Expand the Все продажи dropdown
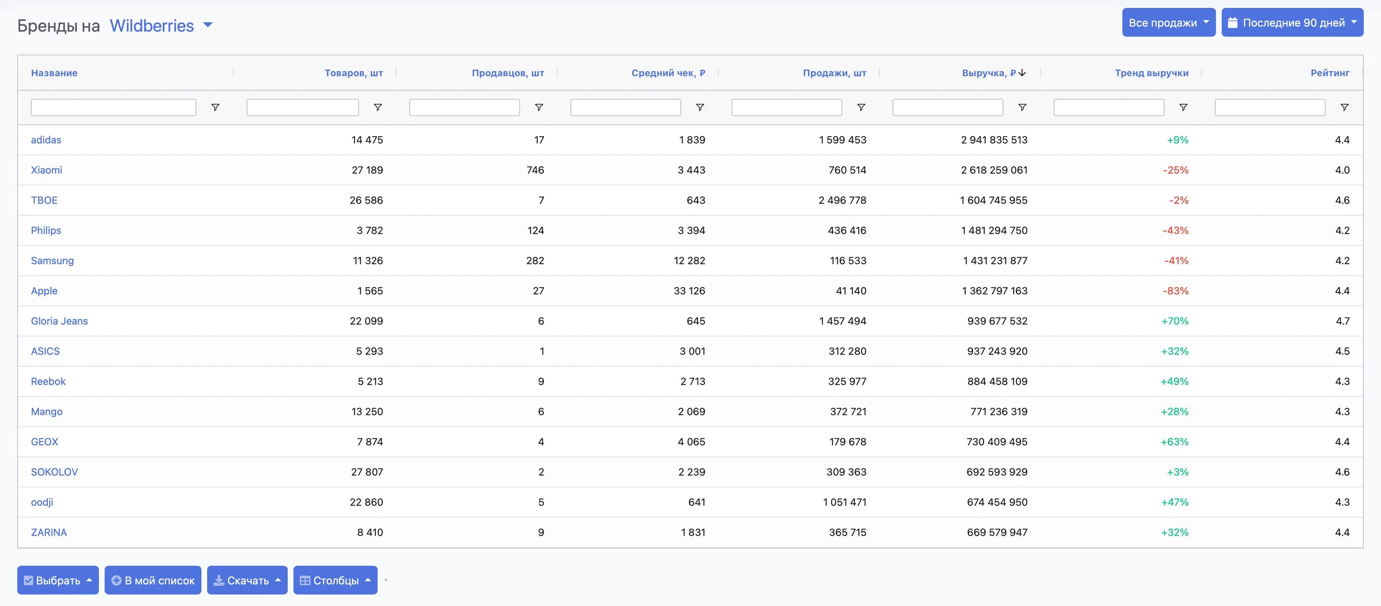The width and height of the screenshot is (1381, 606). (x=1168, y=23)
